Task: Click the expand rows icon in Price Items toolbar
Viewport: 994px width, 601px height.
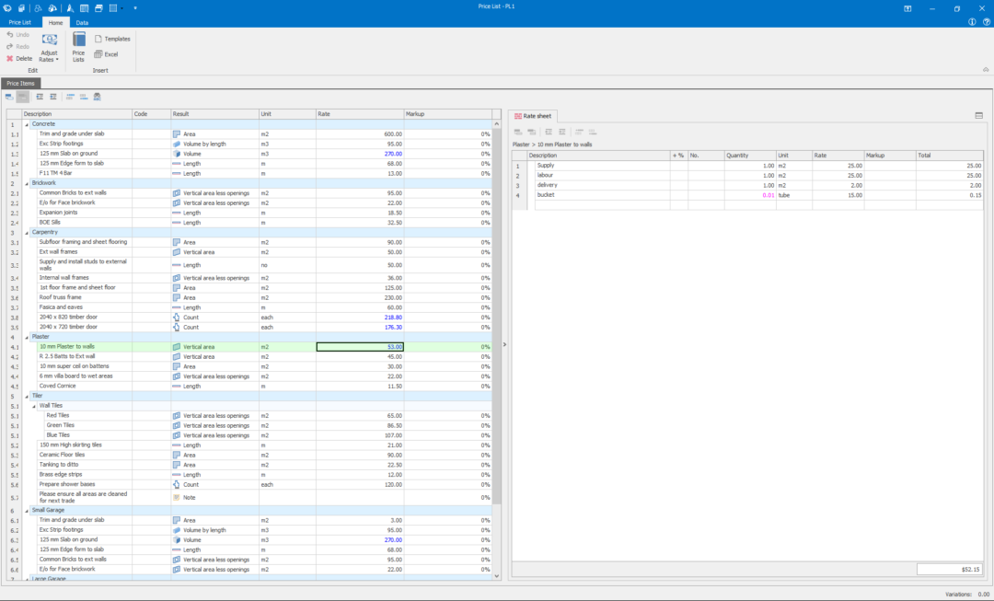Action: [39, 96]
